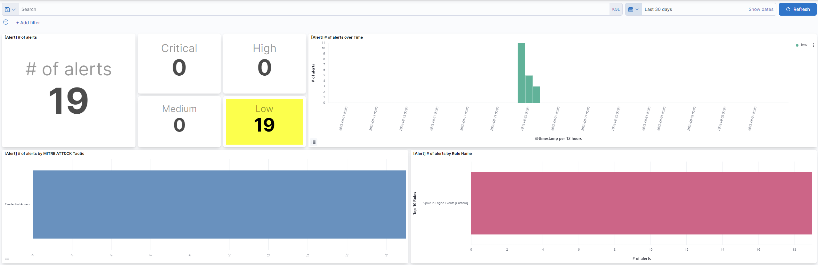Click the 'Show dates' link

click(x=761, y=10)
